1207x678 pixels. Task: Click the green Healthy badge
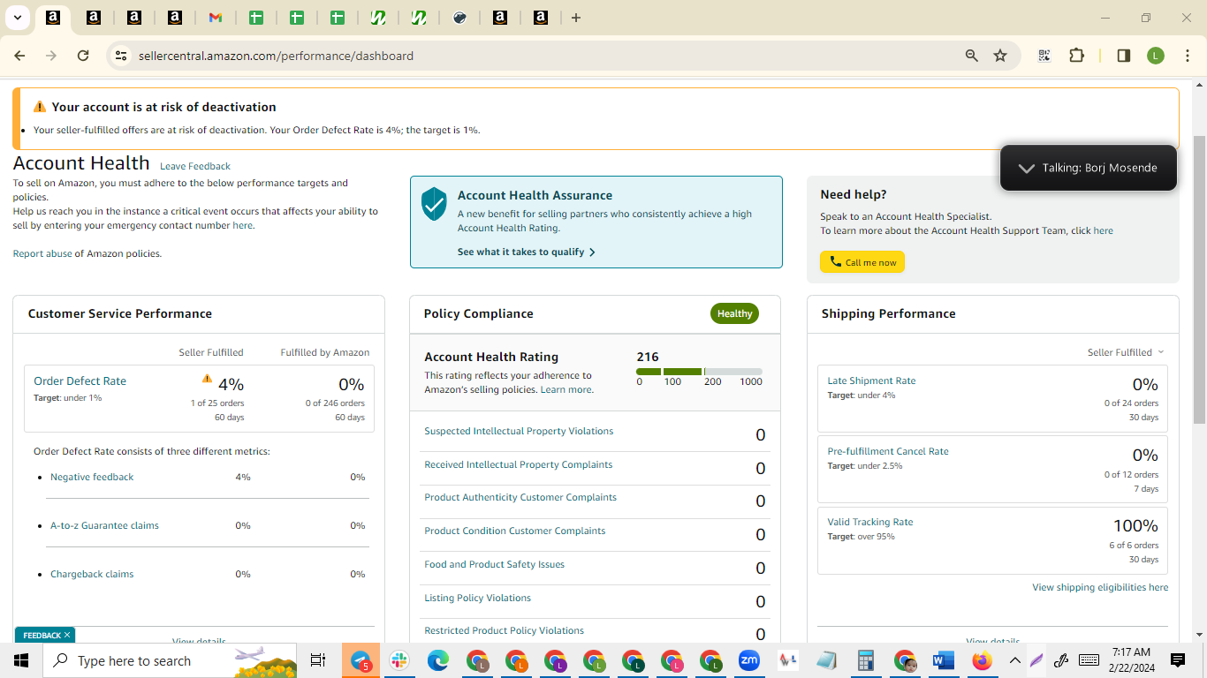(734, 313)
